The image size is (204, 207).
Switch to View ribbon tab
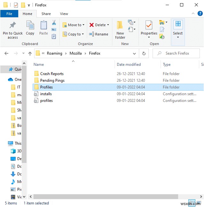[x=64, y=14]
